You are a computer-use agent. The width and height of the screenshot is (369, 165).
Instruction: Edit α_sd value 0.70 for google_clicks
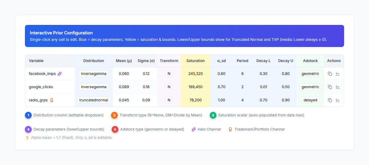221,87
